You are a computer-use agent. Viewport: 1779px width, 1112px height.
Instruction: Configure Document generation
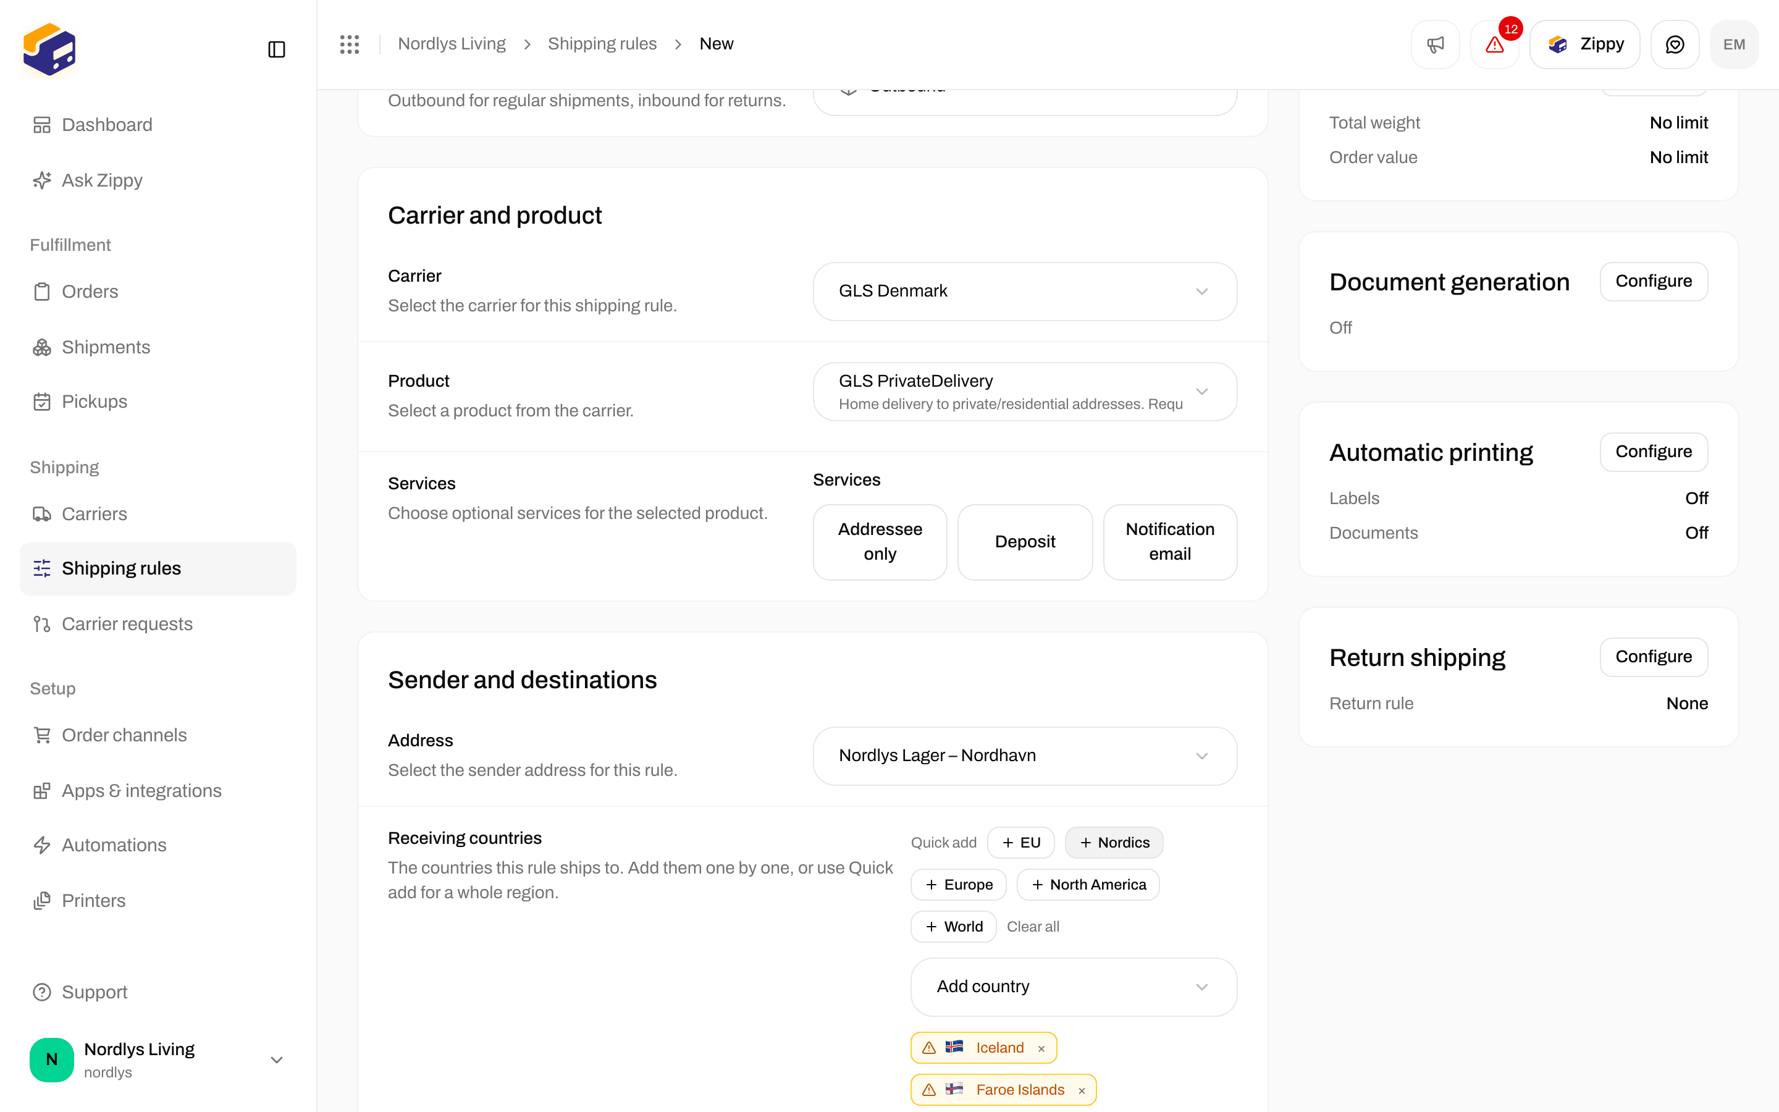pyautogui.click(x=1653, y=282)
